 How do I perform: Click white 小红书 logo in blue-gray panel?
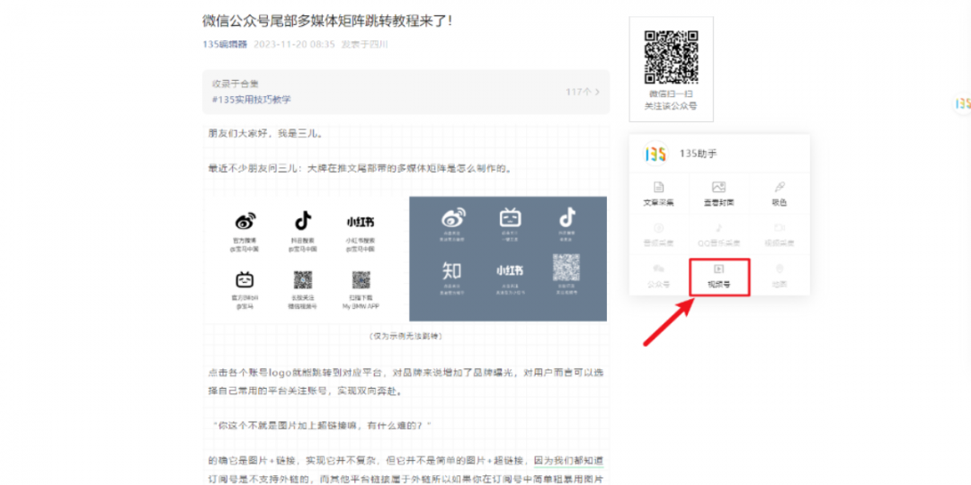510,271
